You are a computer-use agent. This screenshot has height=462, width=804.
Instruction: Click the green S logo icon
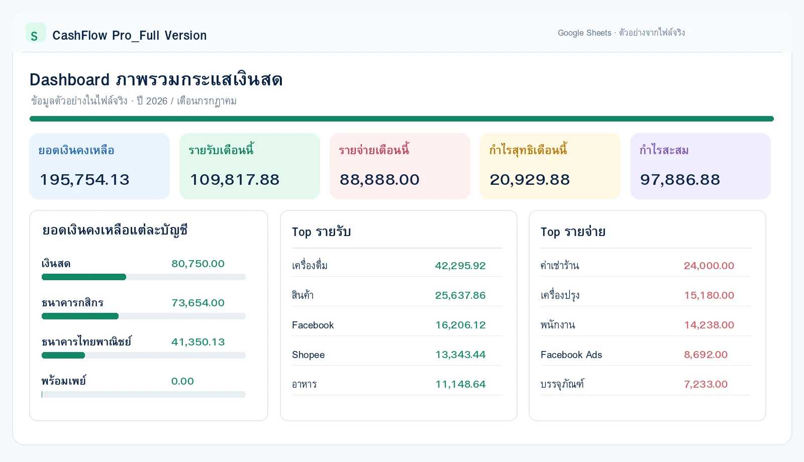pyautogui.click(x=36, y=33)
